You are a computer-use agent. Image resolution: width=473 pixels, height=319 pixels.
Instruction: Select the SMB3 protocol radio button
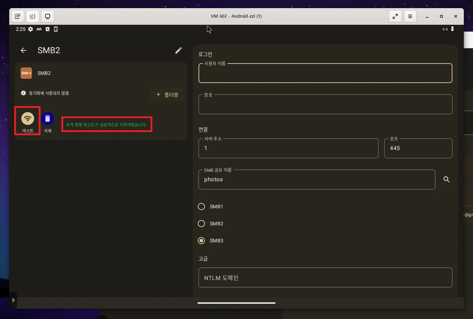click(x=201, y=241)
